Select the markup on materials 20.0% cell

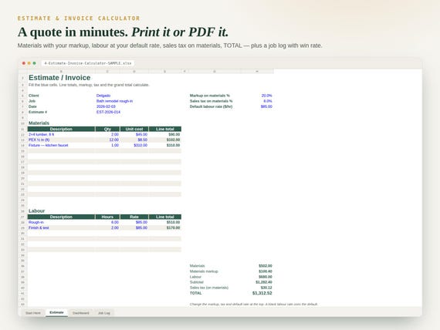[x=266, y=96]
